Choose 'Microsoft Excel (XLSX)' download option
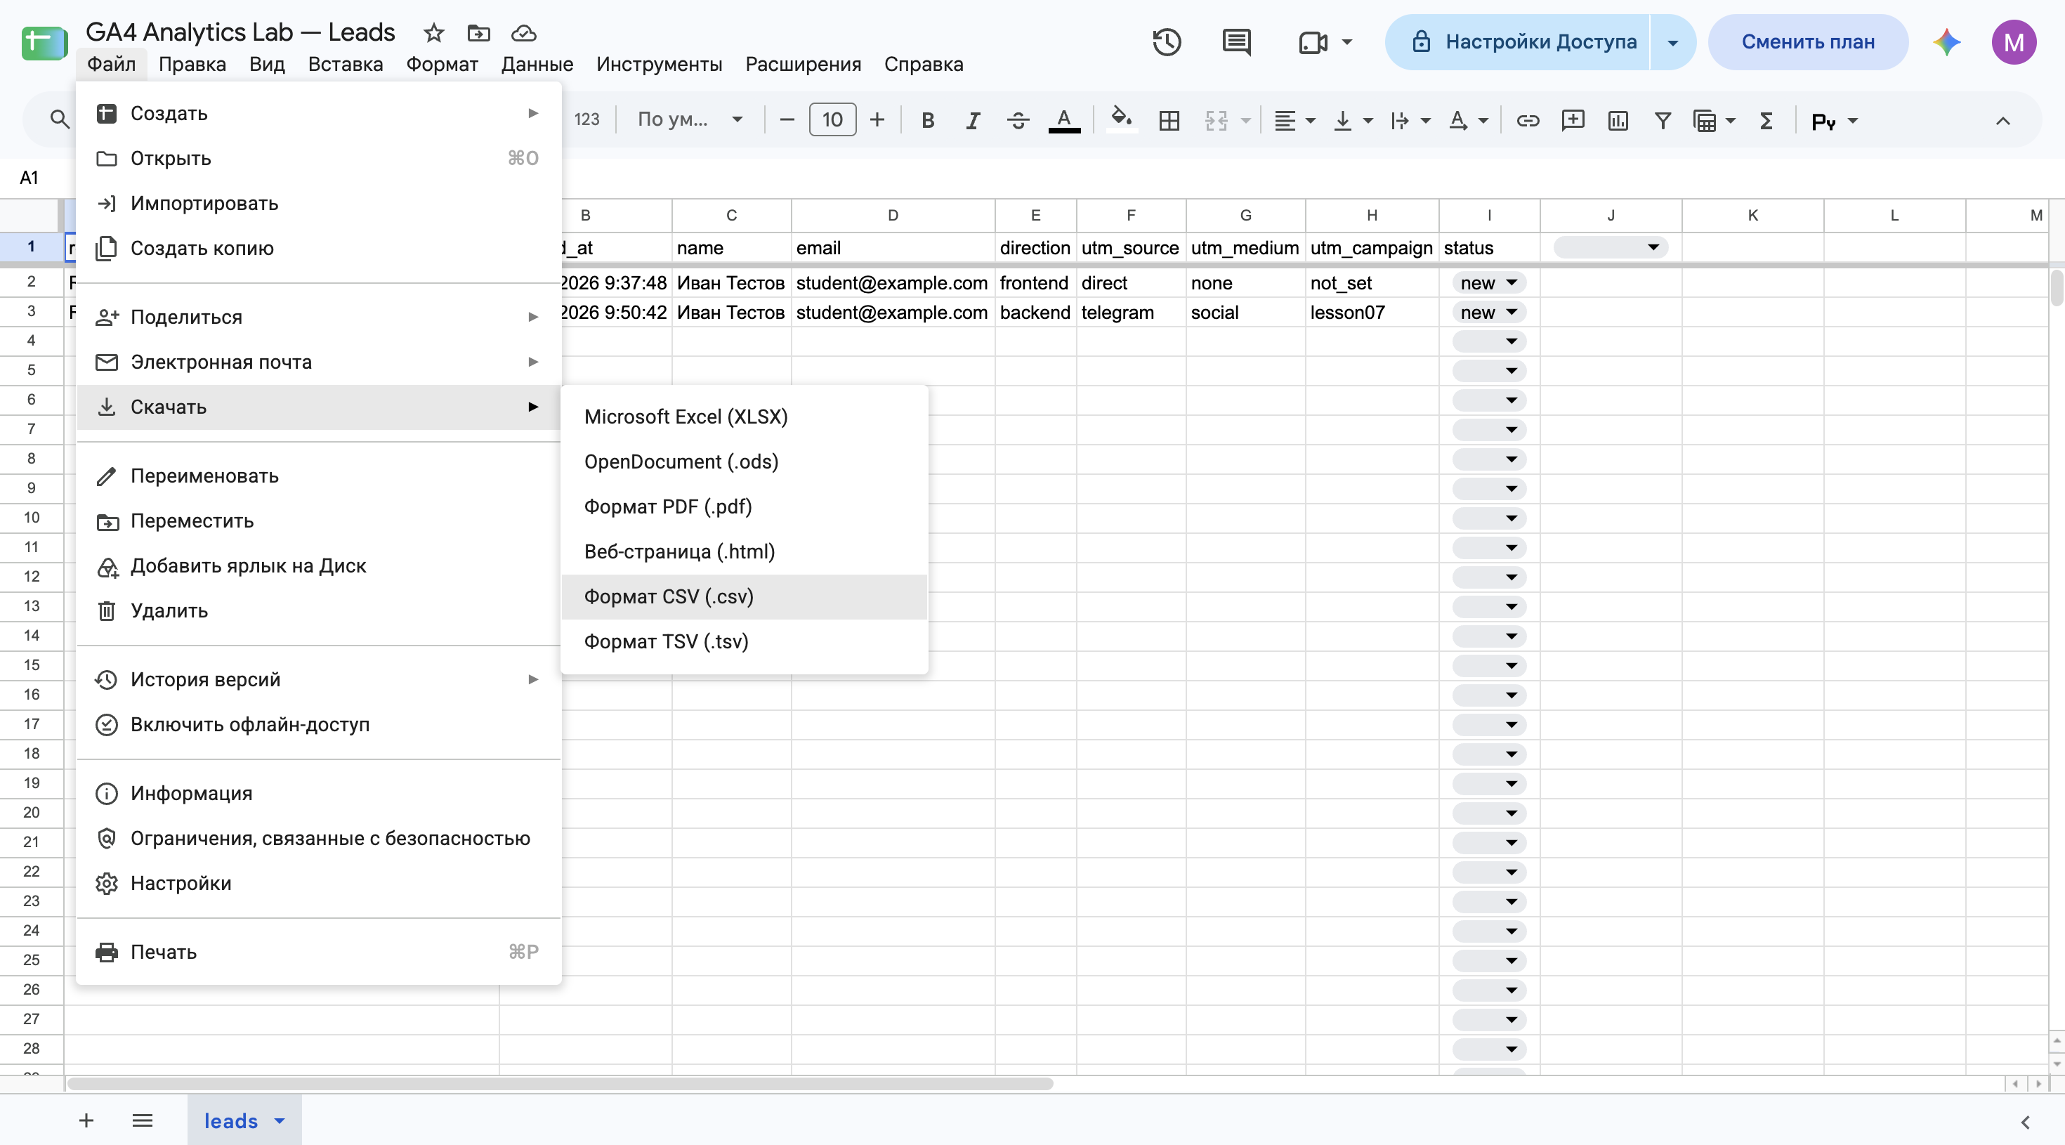The width and height of the screenshot is (2065, 1145). click(744, 417)
